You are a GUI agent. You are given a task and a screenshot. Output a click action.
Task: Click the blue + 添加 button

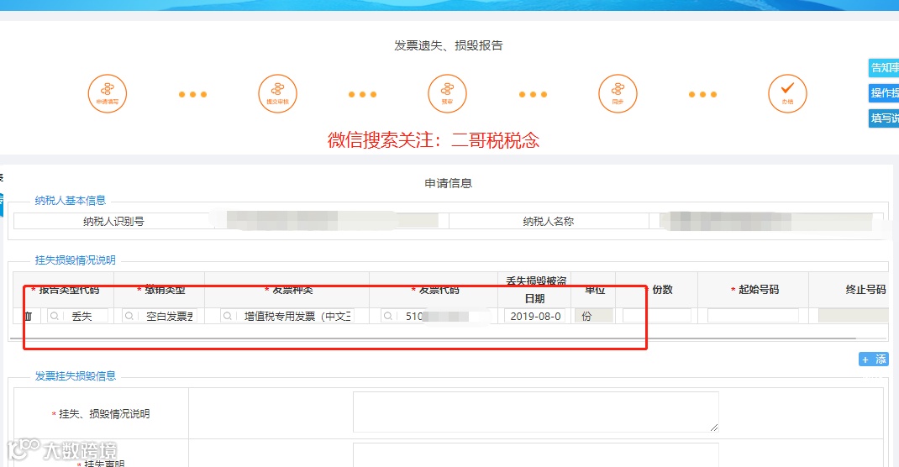[873, 359]
